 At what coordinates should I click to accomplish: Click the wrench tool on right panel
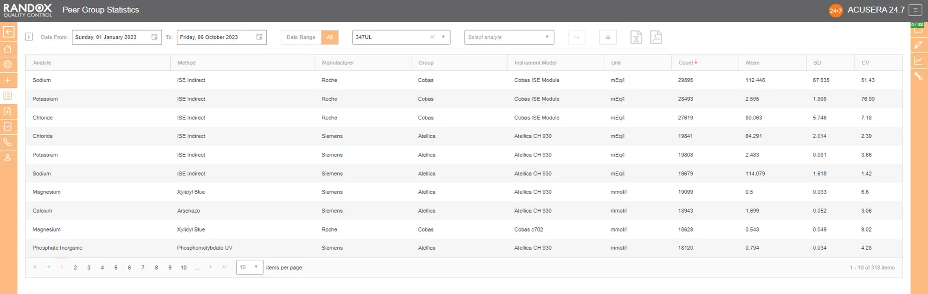tap(918, 76)
